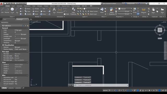Open the Annotate ribbon tab

(19, 6)
